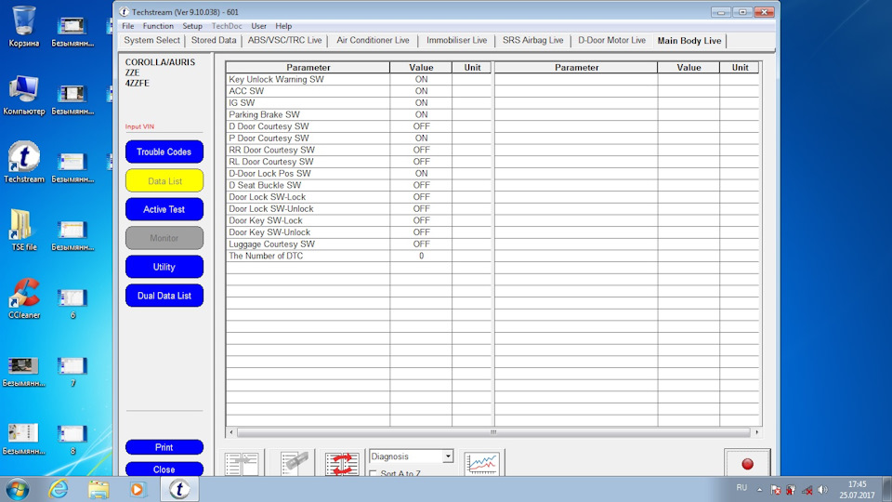This screenshot has width=892, height=502.
Task: Select The Number of DTC row
Action: click(x=359, y=257)
